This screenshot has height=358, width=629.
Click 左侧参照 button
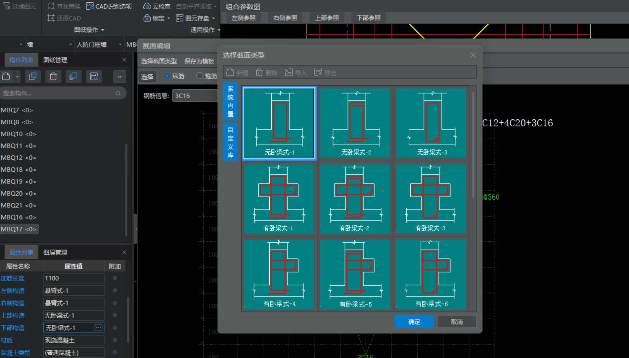[244, 18]
